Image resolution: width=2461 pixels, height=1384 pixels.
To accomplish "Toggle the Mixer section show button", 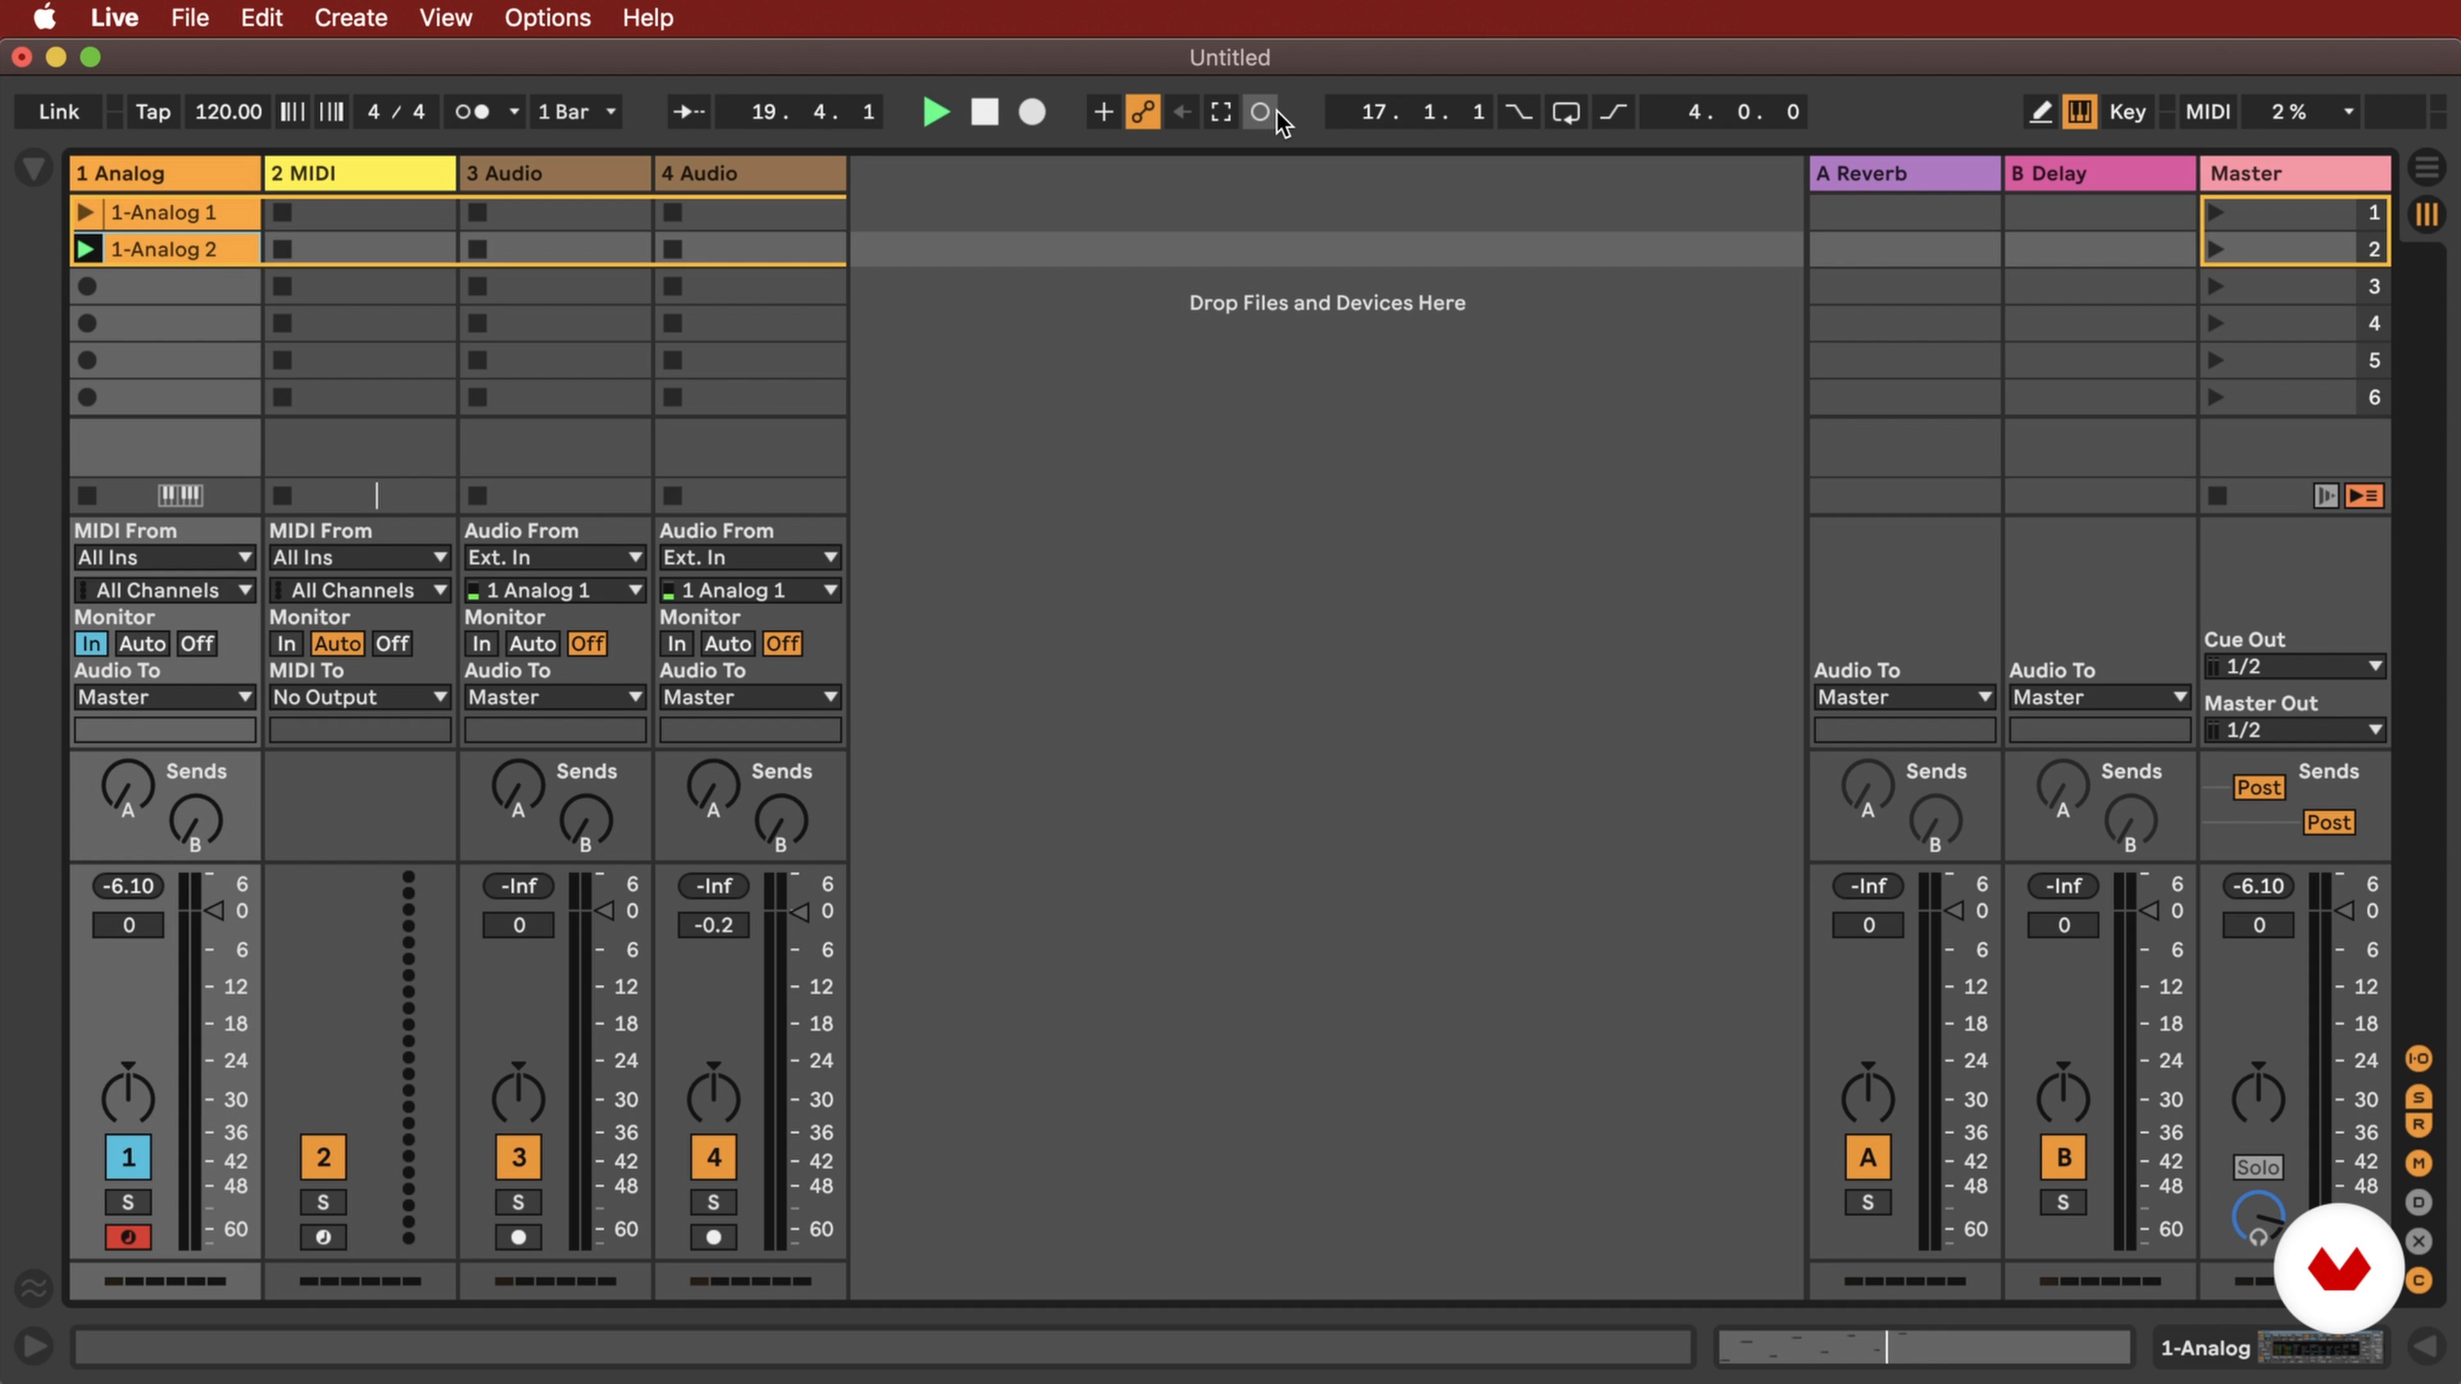I will [x=2419, y=1162].
